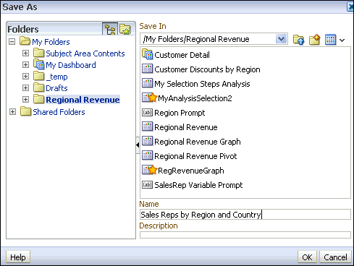This screenshot has width=354, height=266.
Task: Click the RegRevenueGraph starred icon
Action: (x=150, y=170)
